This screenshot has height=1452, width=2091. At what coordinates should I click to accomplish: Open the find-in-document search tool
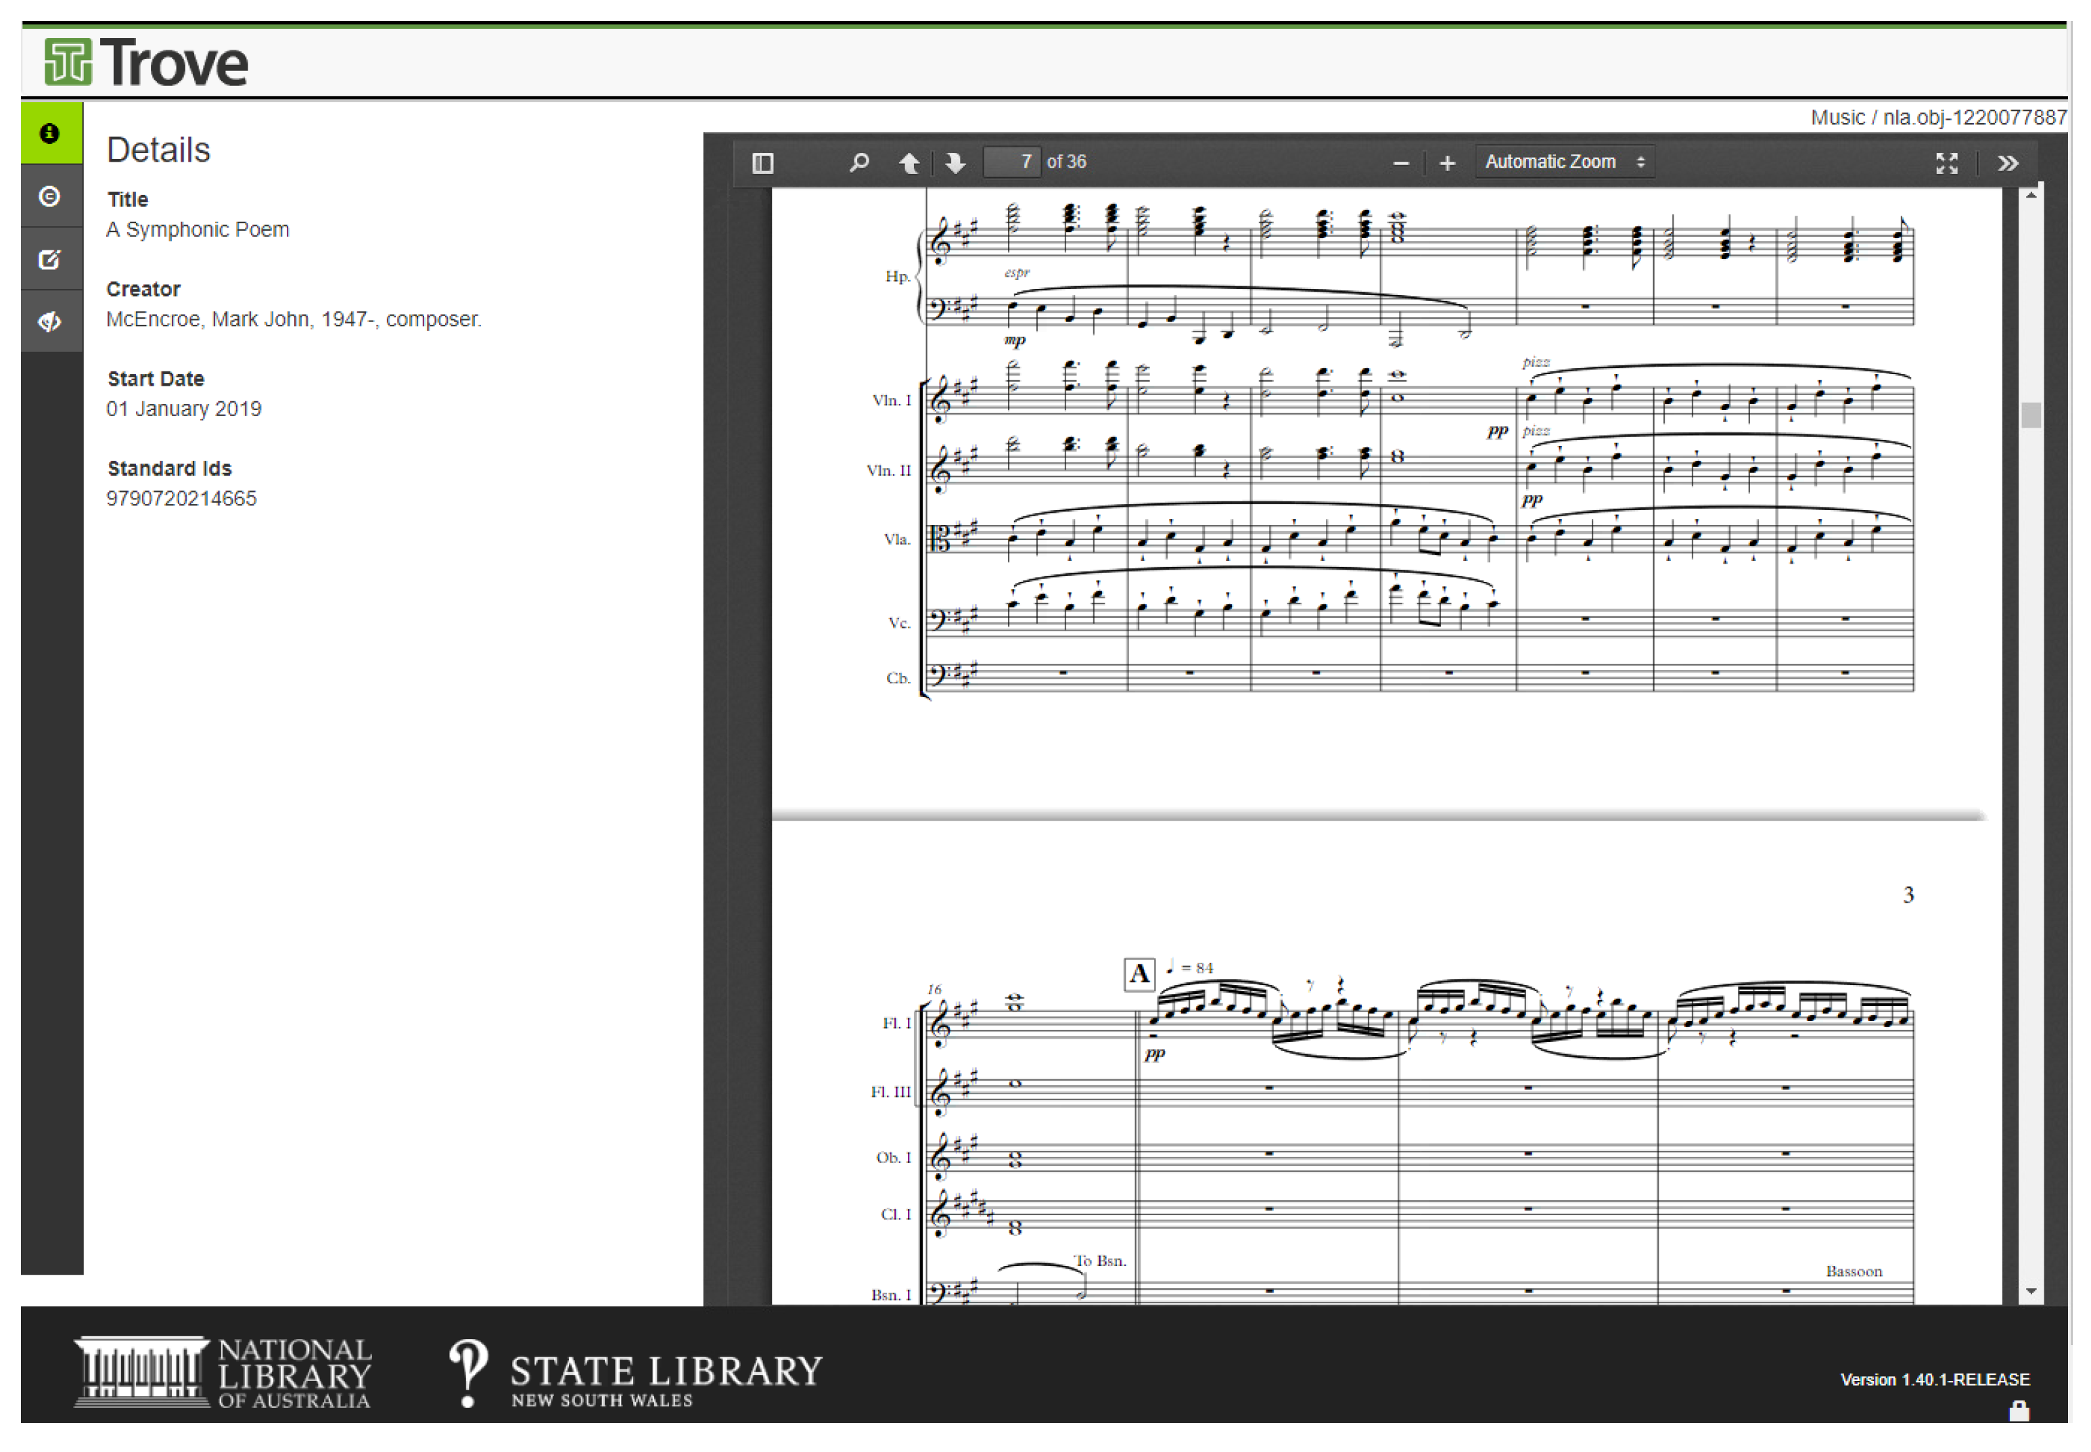(858, 163)
